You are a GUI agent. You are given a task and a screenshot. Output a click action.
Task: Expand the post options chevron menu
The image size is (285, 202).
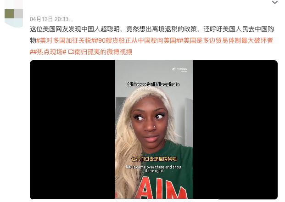coord(274,2)
